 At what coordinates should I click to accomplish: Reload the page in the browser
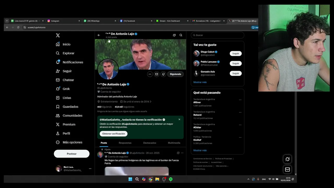pyautogui.click(x=18, y=27)
